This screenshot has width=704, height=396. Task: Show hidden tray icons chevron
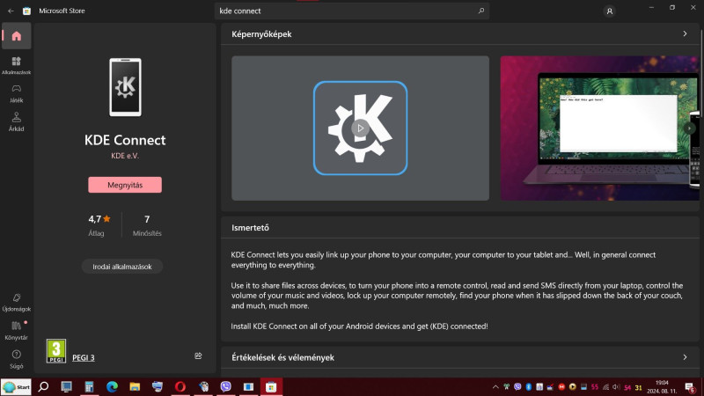pos(495,387)
